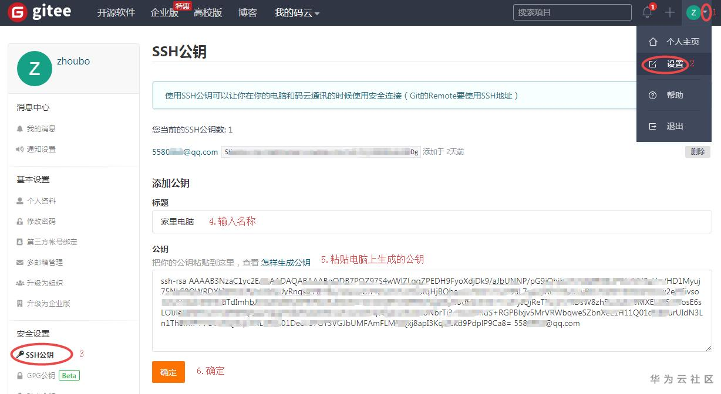Viewport: 721px width, 394px height.
Task: Open the zhoubo profile name link
Action: (x=73, y=61)
